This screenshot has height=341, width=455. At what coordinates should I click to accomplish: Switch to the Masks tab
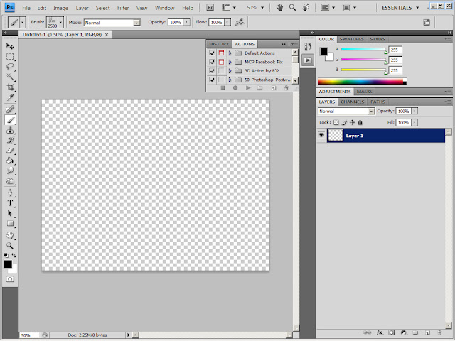tap(364, 92)
